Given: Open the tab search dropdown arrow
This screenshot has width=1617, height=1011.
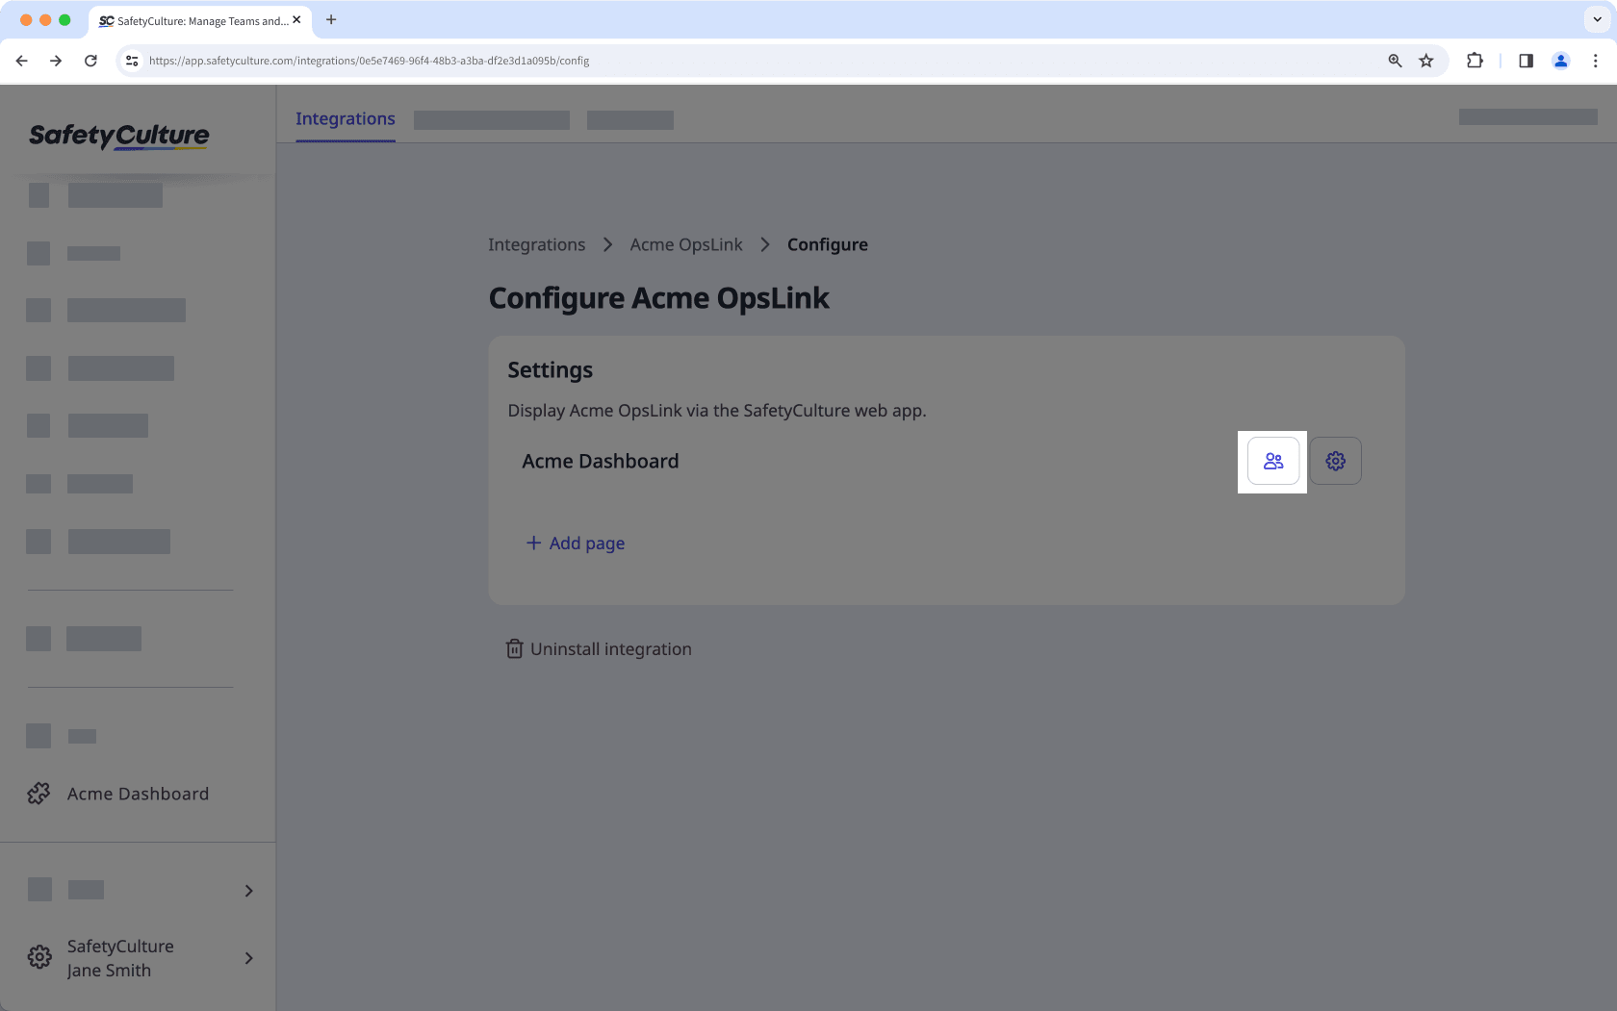Looking at the screenshot, I should (x=1595, y=20).
